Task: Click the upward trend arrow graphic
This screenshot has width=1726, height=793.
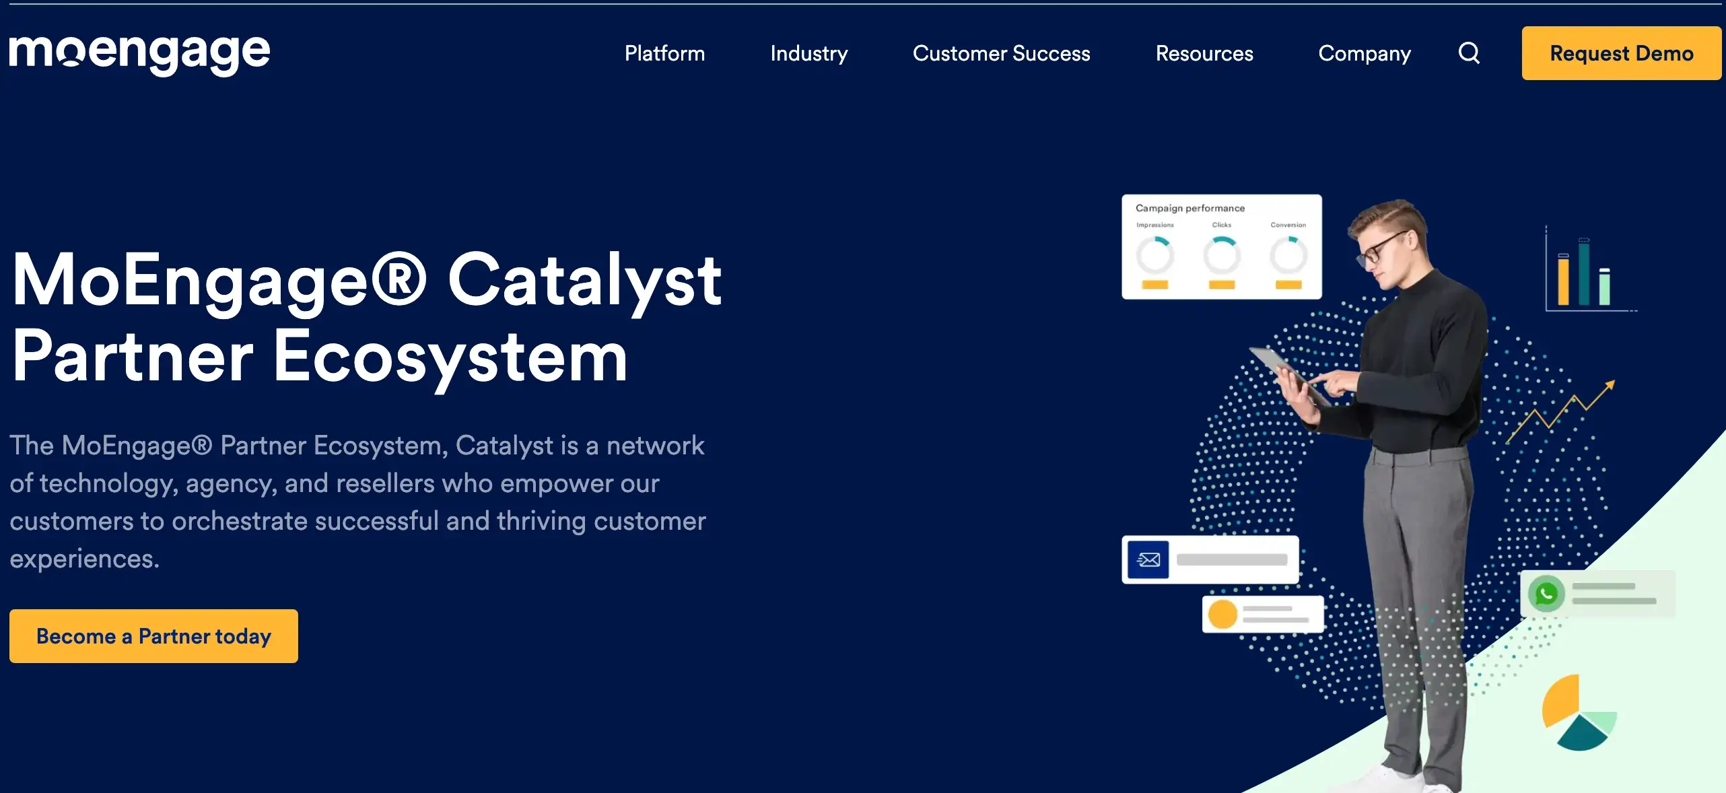Action: tap(1560, 411)
